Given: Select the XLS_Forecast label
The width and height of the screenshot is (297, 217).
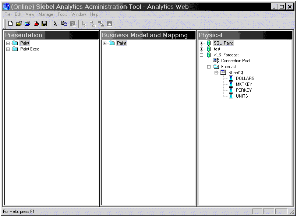Looking at the screenshot, I should [226, 55].
